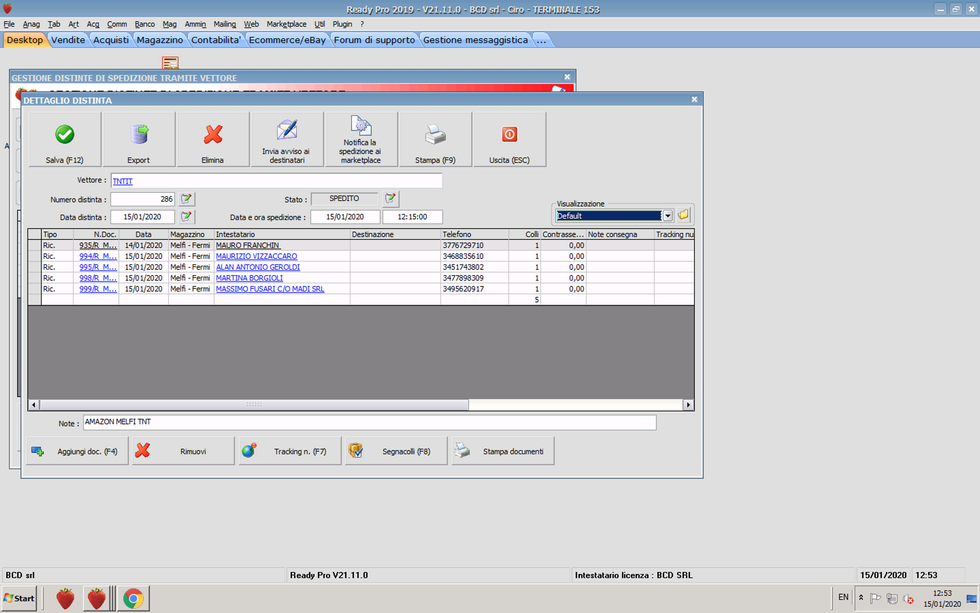Open Google Chrome from taskbar

point(133,598)
